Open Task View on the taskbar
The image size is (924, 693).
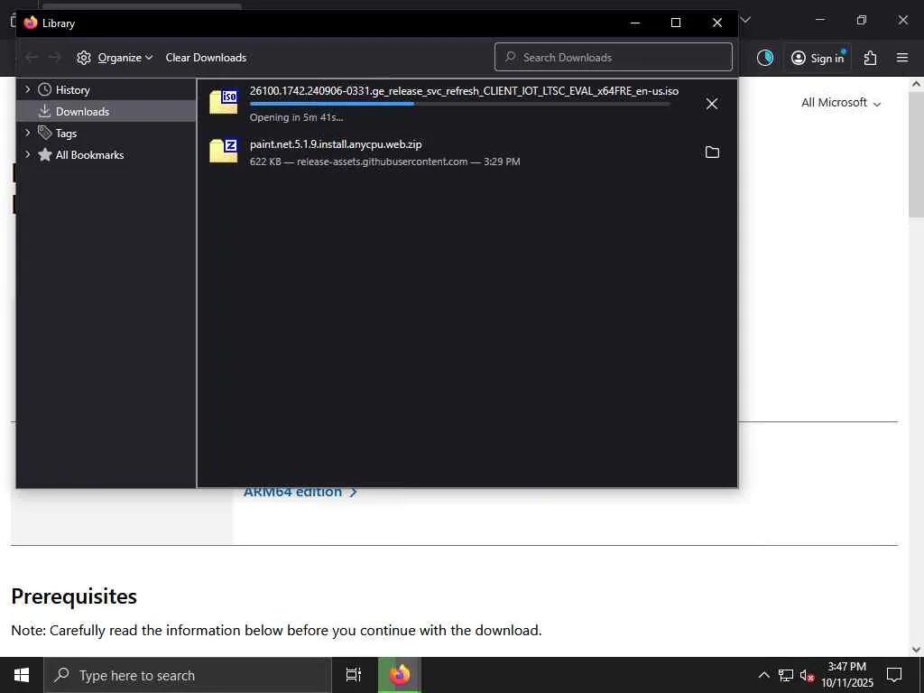pyautogui.click(x=354, y=675)
